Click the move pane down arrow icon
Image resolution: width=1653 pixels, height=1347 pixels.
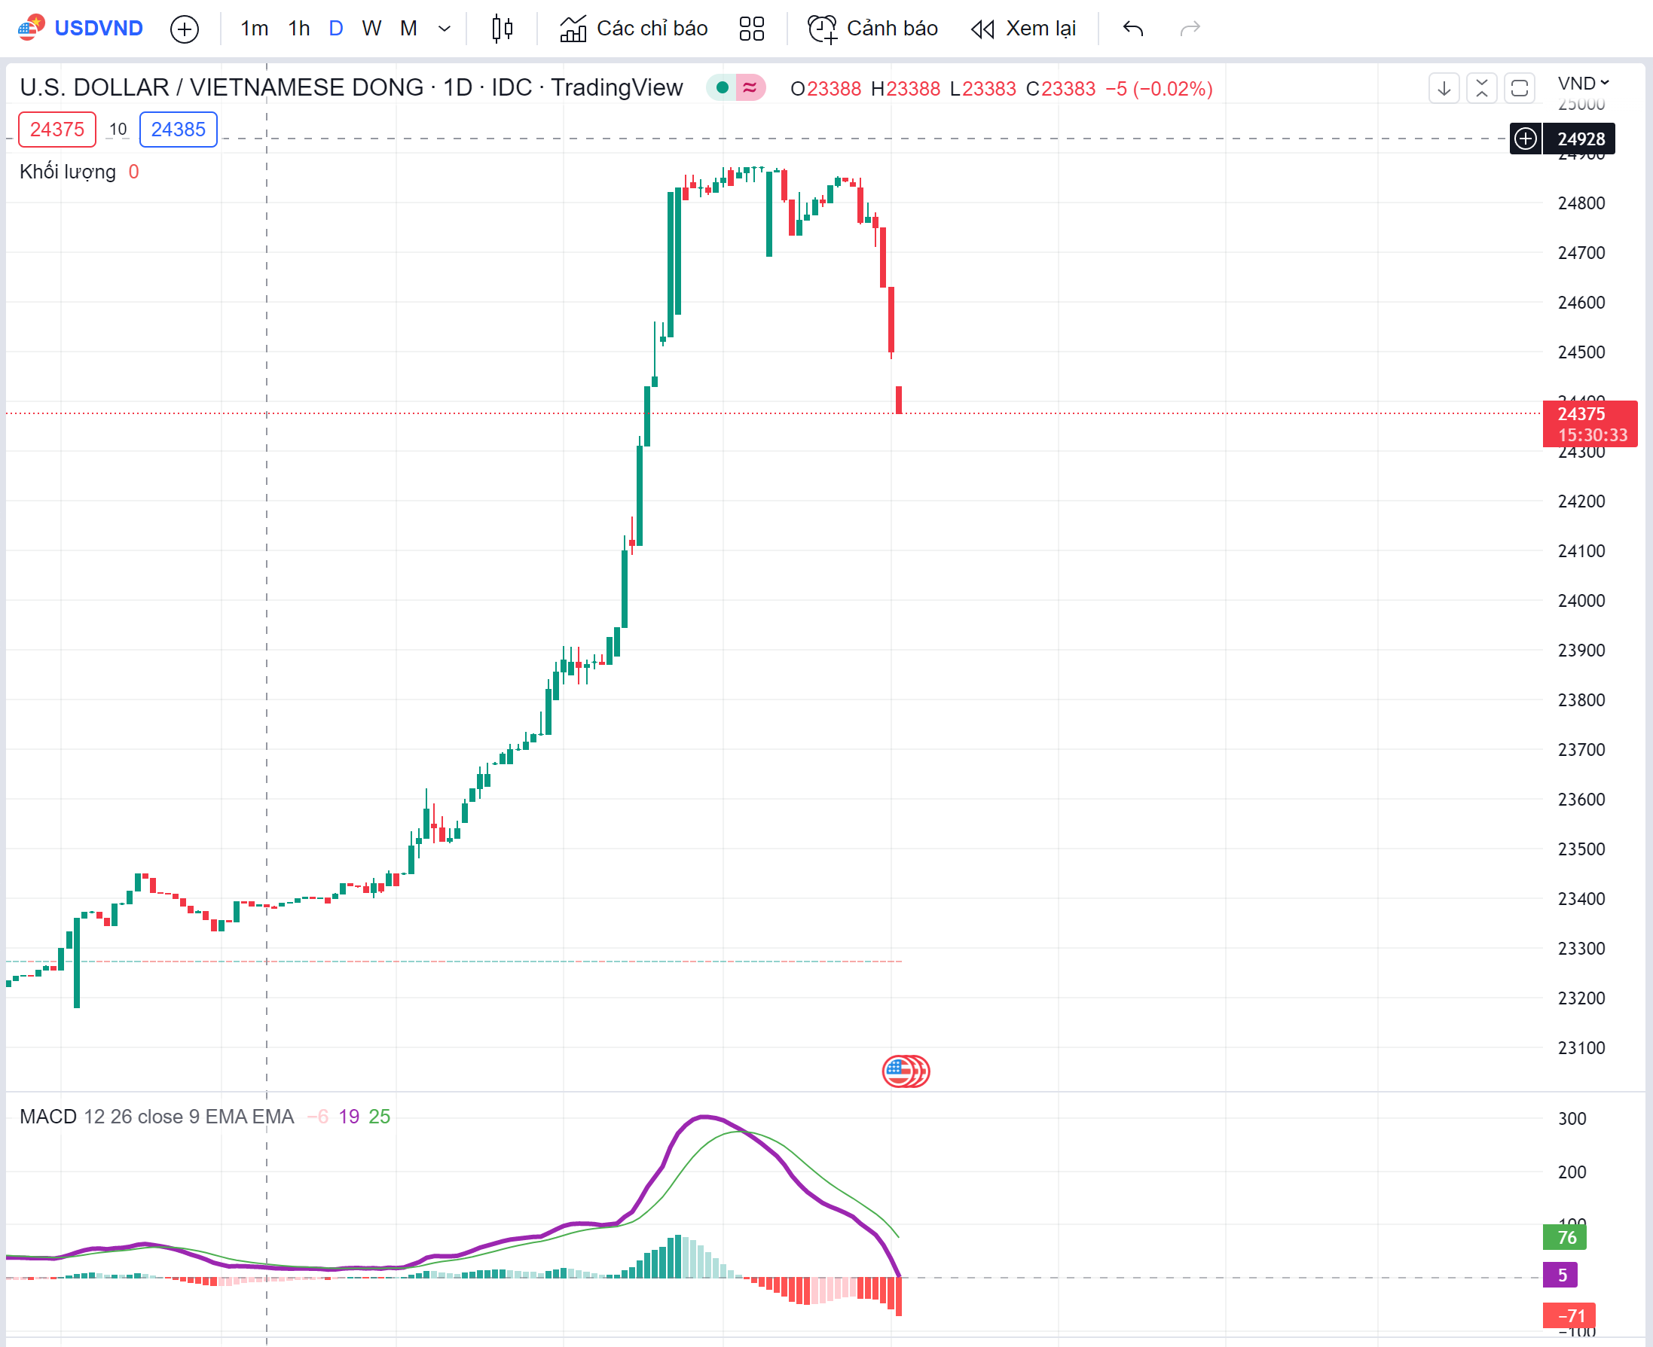(1444, 88)
